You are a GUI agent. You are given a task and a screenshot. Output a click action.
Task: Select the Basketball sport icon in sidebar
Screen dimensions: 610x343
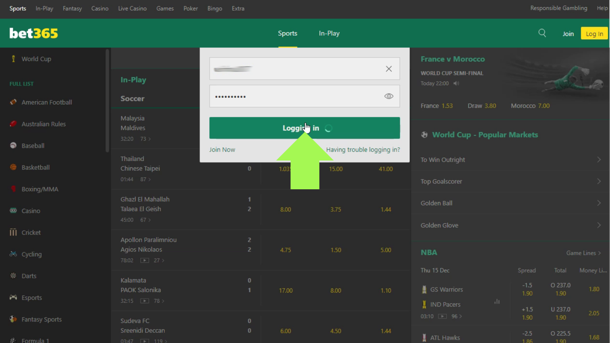click(14, 167)
